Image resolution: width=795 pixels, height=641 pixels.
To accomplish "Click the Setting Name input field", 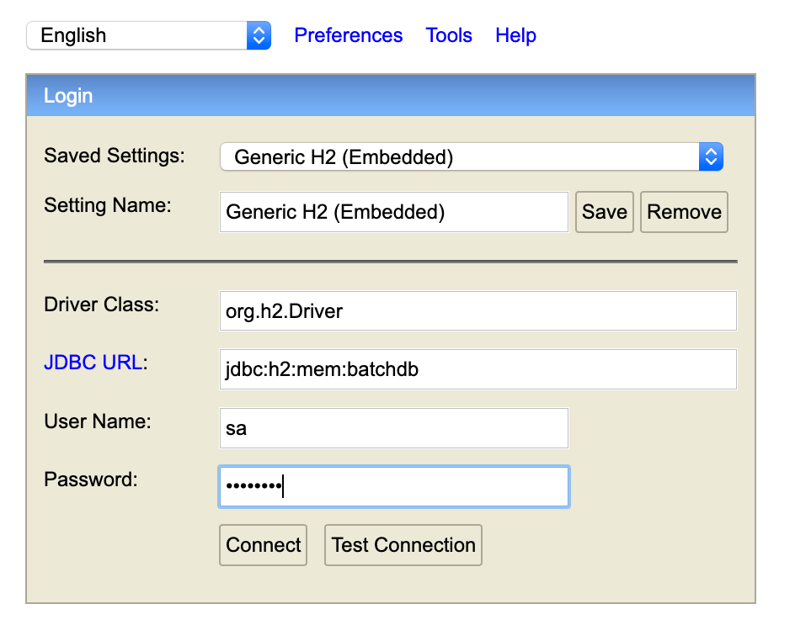I will click(x=394, y=212).
